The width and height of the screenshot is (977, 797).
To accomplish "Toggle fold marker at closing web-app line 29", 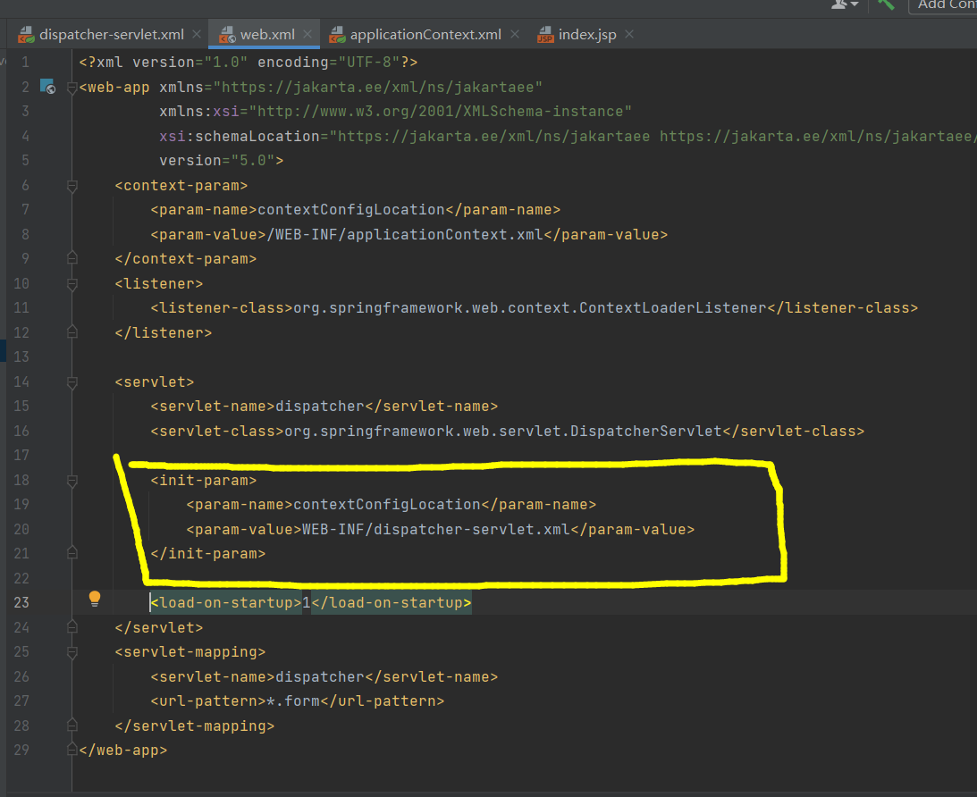I will [x=72, y=751].
